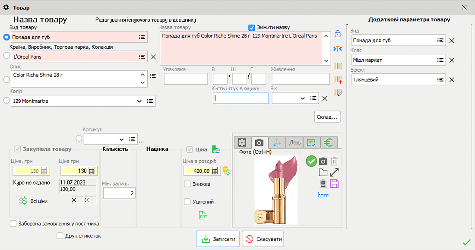This screenshot has width=475, height=250.
Task: Click the add-barcode icon with red plus
Action: point(337,80)
